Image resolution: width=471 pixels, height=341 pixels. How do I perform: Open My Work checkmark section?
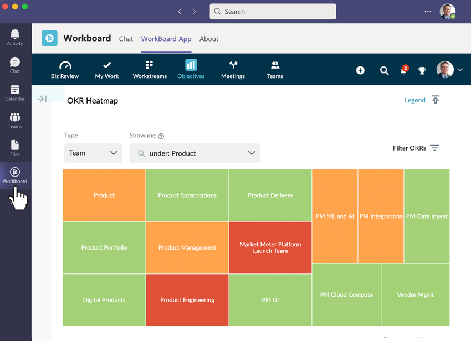pyautogui.click(x=107, y=70)
